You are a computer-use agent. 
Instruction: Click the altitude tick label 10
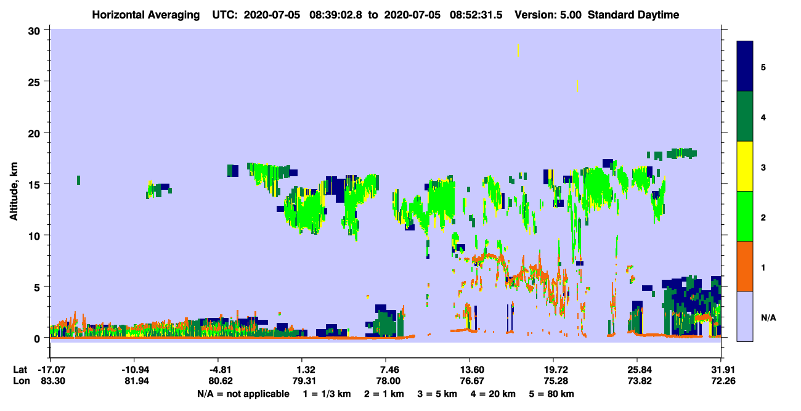coord(36,235)
